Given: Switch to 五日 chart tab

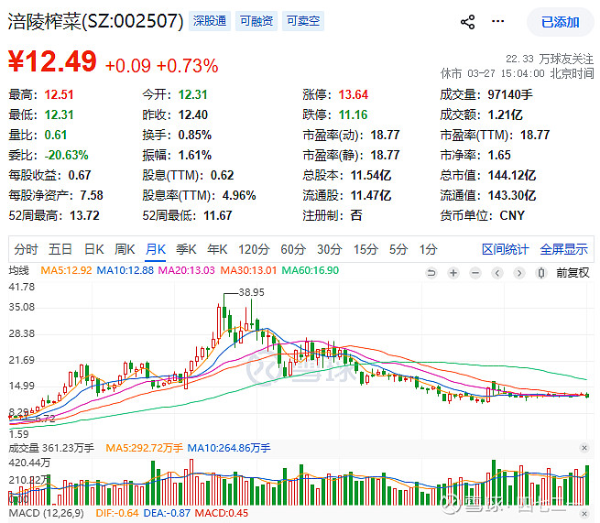Looking at the screenshot, I should pyautogui.click(x=60, y=249).
